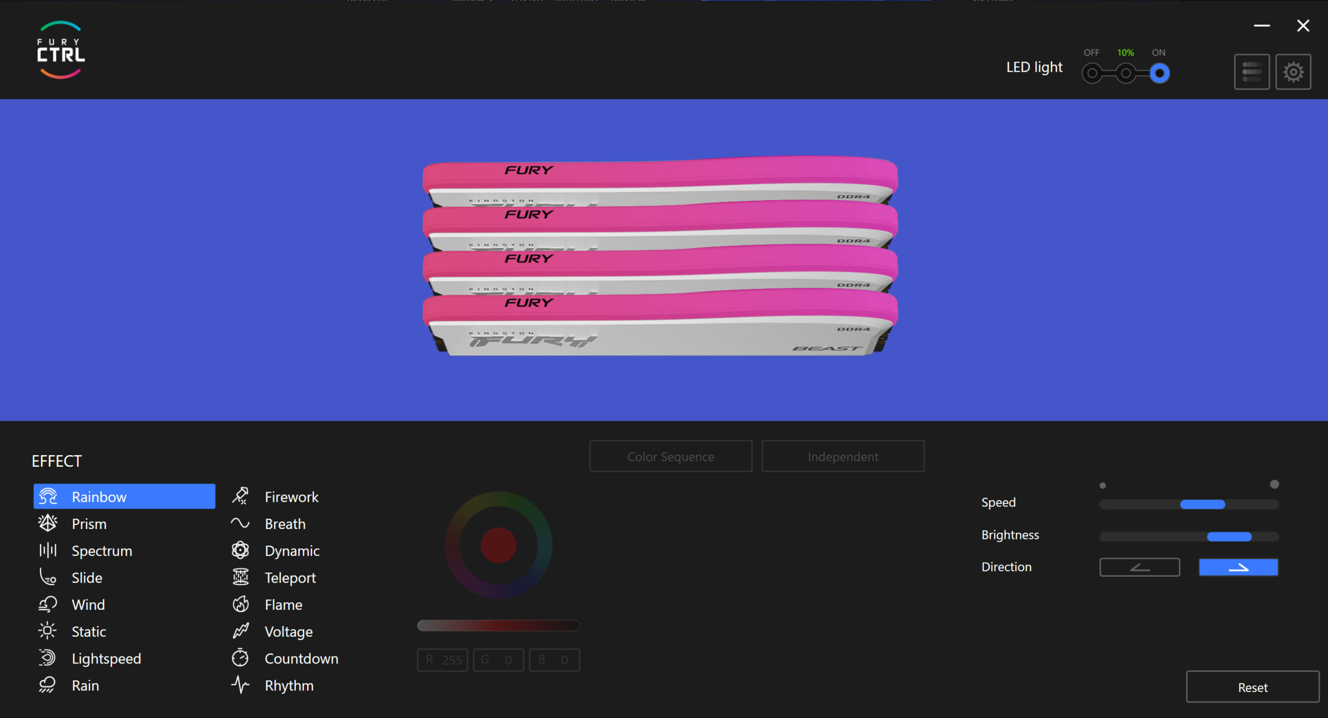
Task: Click the color wheel red center
Action: coord(498,545)
